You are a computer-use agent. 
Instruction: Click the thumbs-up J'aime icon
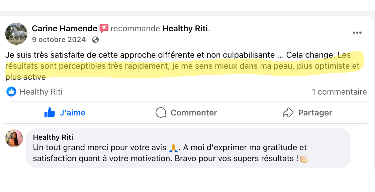(x=50, y=112)
